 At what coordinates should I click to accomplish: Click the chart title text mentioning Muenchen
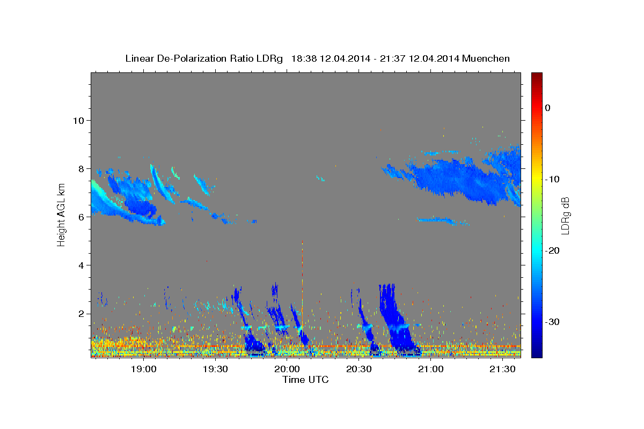[317, 58]
